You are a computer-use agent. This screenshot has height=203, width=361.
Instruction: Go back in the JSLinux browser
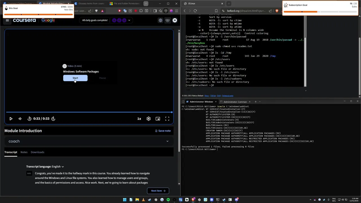coord(184,11)
